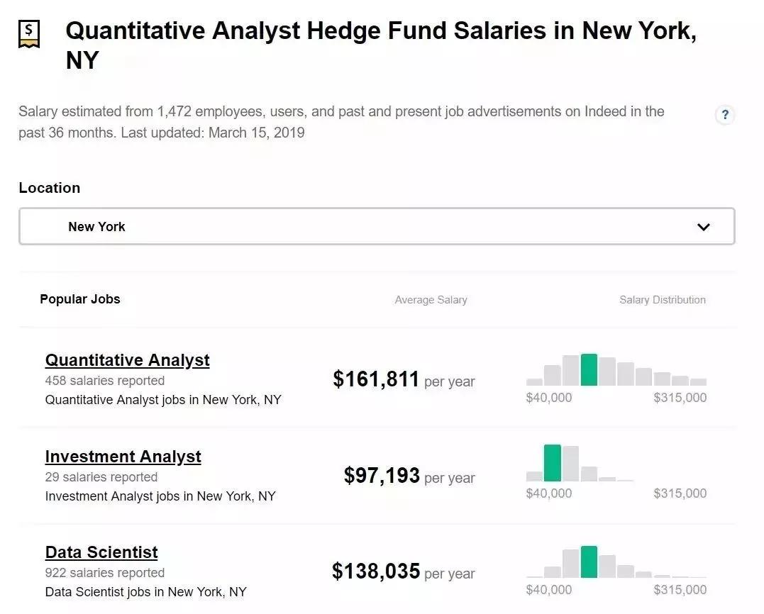
Task: Click the location dropdown chevron arrow
Action: (x=703, y=227)
